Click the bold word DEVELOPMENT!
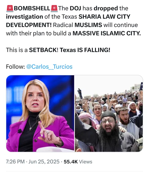149x173 pixels. pos(29,25)
